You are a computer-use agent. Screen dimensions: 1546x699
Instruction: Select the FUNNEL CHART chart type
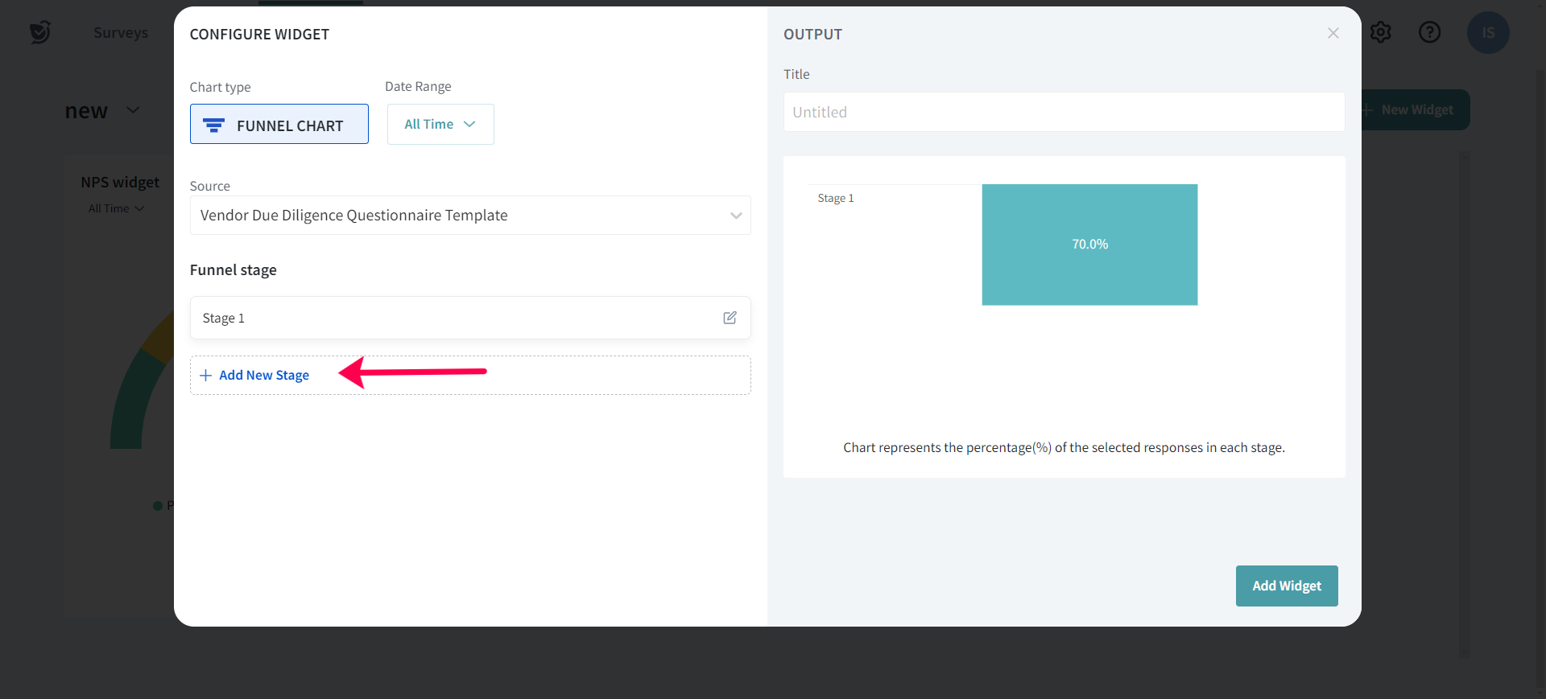[x=279, y=125]
